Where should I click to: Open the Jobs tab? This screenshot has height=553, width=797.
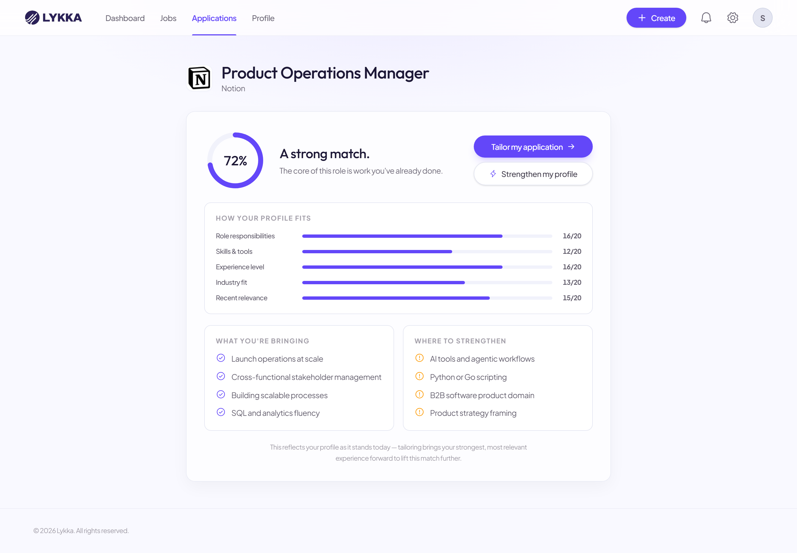[168, 18]
